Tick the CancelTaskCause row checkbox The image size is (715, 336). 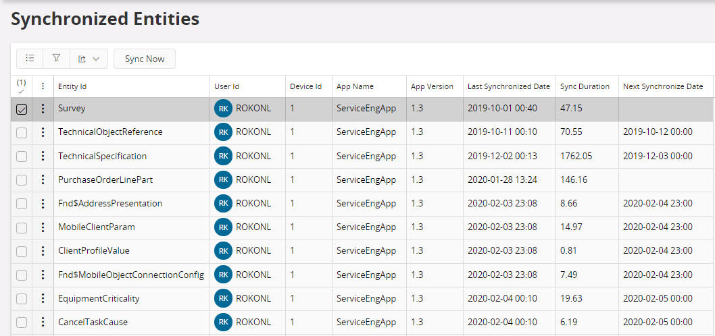22,323
